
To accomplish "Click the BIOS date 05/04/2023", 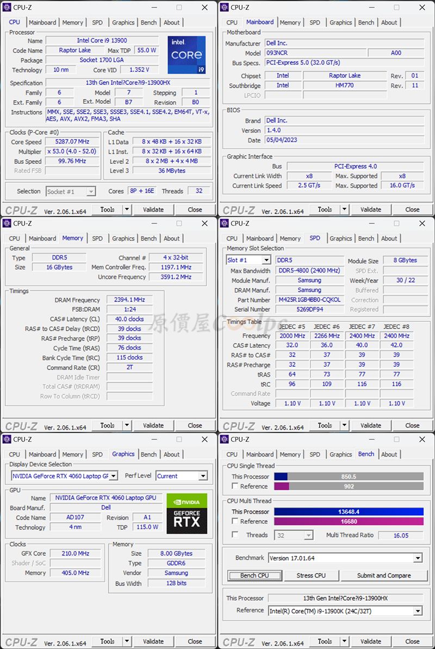I will tap(344, 140).
